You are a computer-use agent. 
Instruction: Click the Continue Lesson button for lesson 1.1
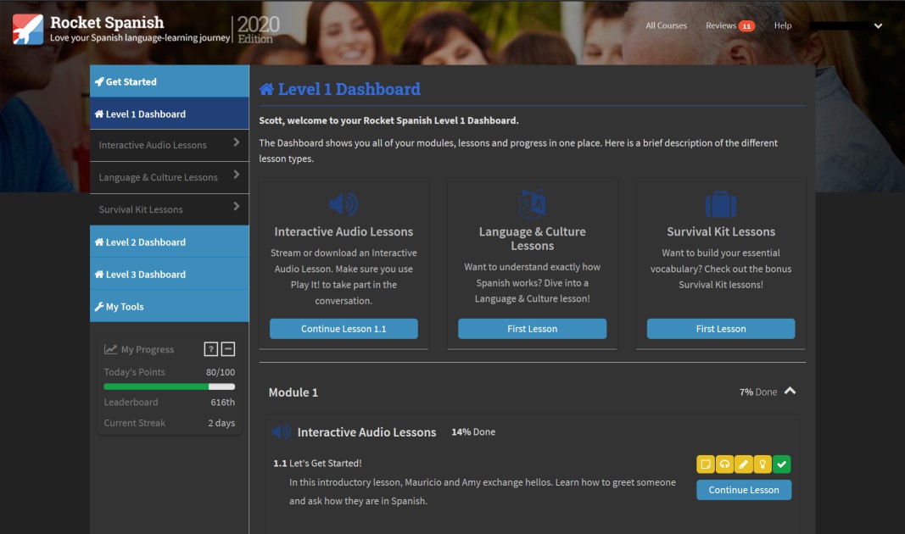(744, 490)
